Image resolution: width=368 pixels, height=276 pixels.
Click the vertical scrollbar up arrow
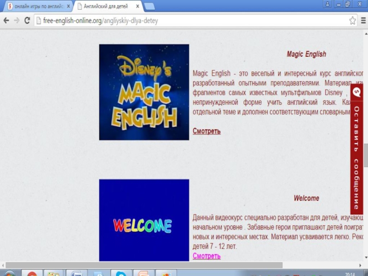(366, 34)
